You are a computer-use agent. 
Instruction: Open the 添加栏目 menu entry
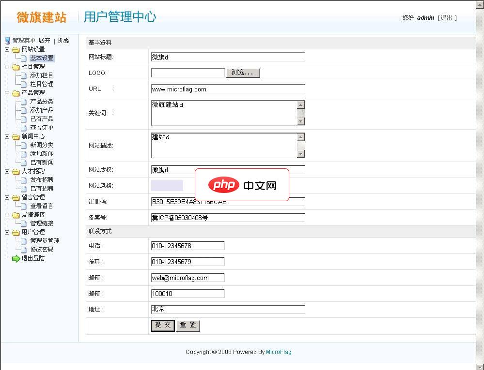pyautogui.click(x=42, y=75)
